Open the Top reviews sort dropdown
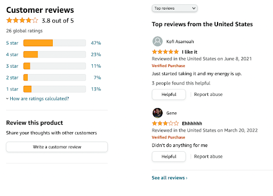The height and width of the screenshot is (196, 273). click(175, 9)
